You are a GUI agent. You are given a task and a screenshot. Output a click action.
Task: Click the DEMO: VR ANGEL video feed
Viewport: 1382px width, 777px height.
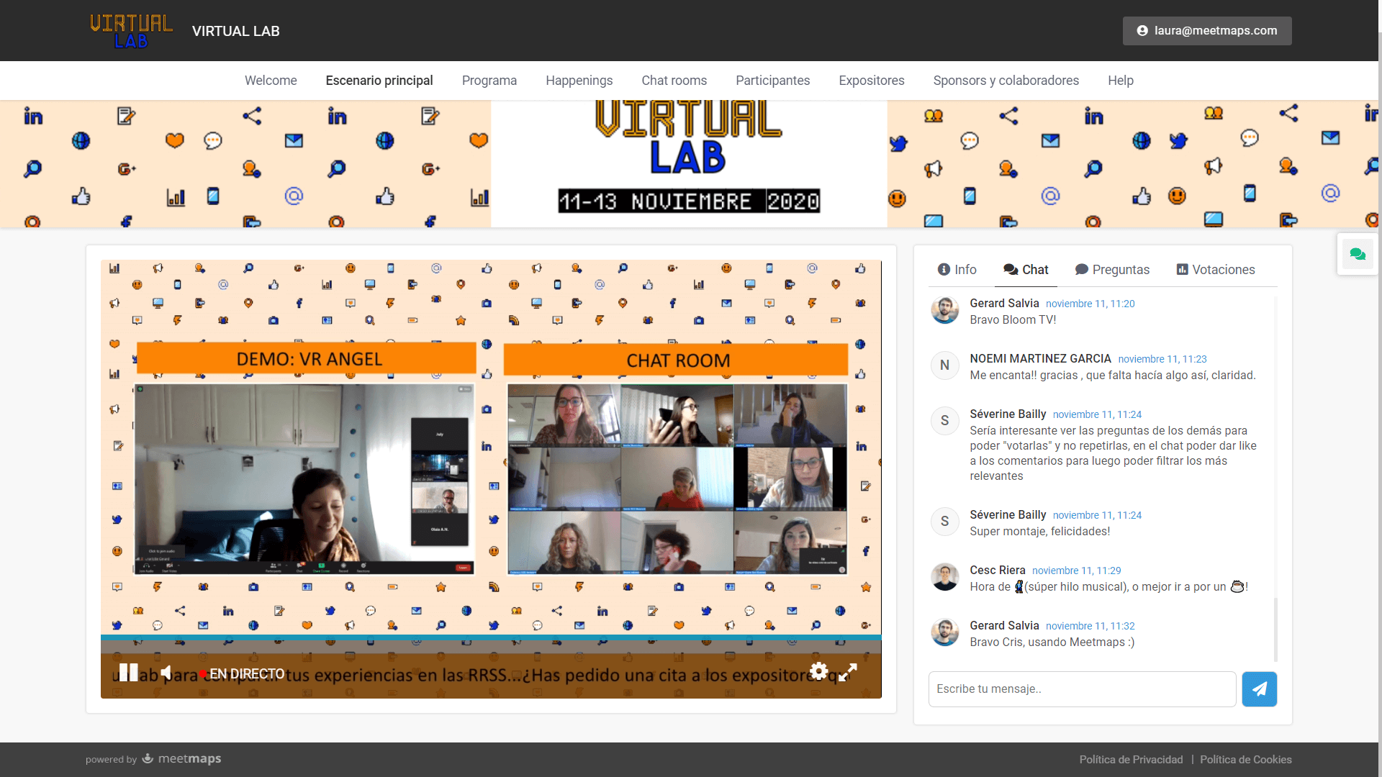coord(304,478)
